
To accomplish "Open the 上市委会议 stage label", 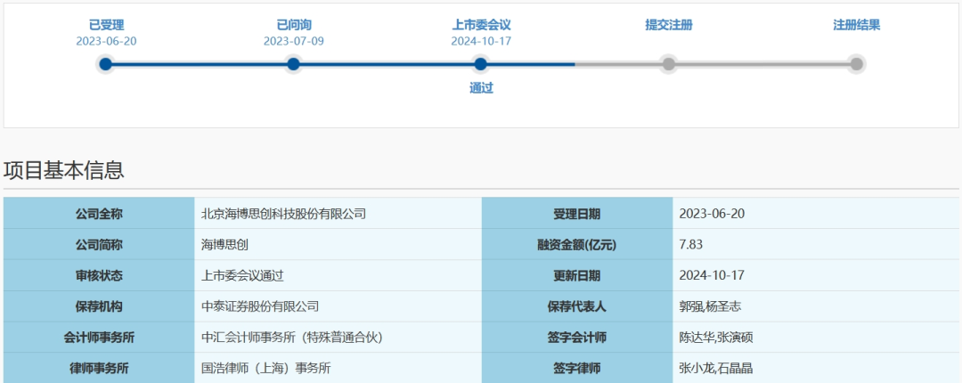I will (481, 25).
